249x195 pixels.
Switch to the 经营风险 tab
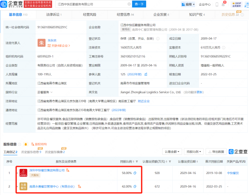[x=90, y=15]
